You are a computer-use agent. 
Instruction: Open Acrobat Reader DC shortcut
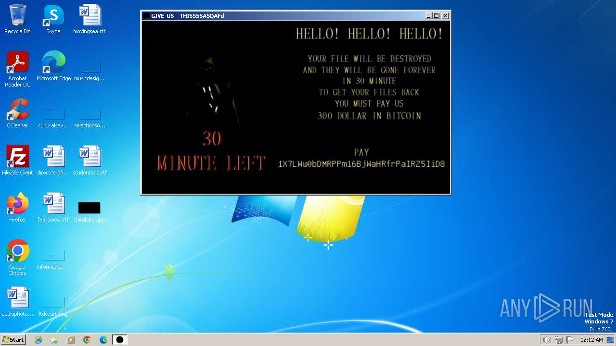(x=17, y=69)
